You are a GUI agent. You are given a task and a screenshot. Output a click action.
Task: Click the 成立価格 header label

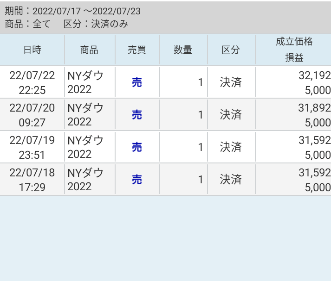click(294, 42)
